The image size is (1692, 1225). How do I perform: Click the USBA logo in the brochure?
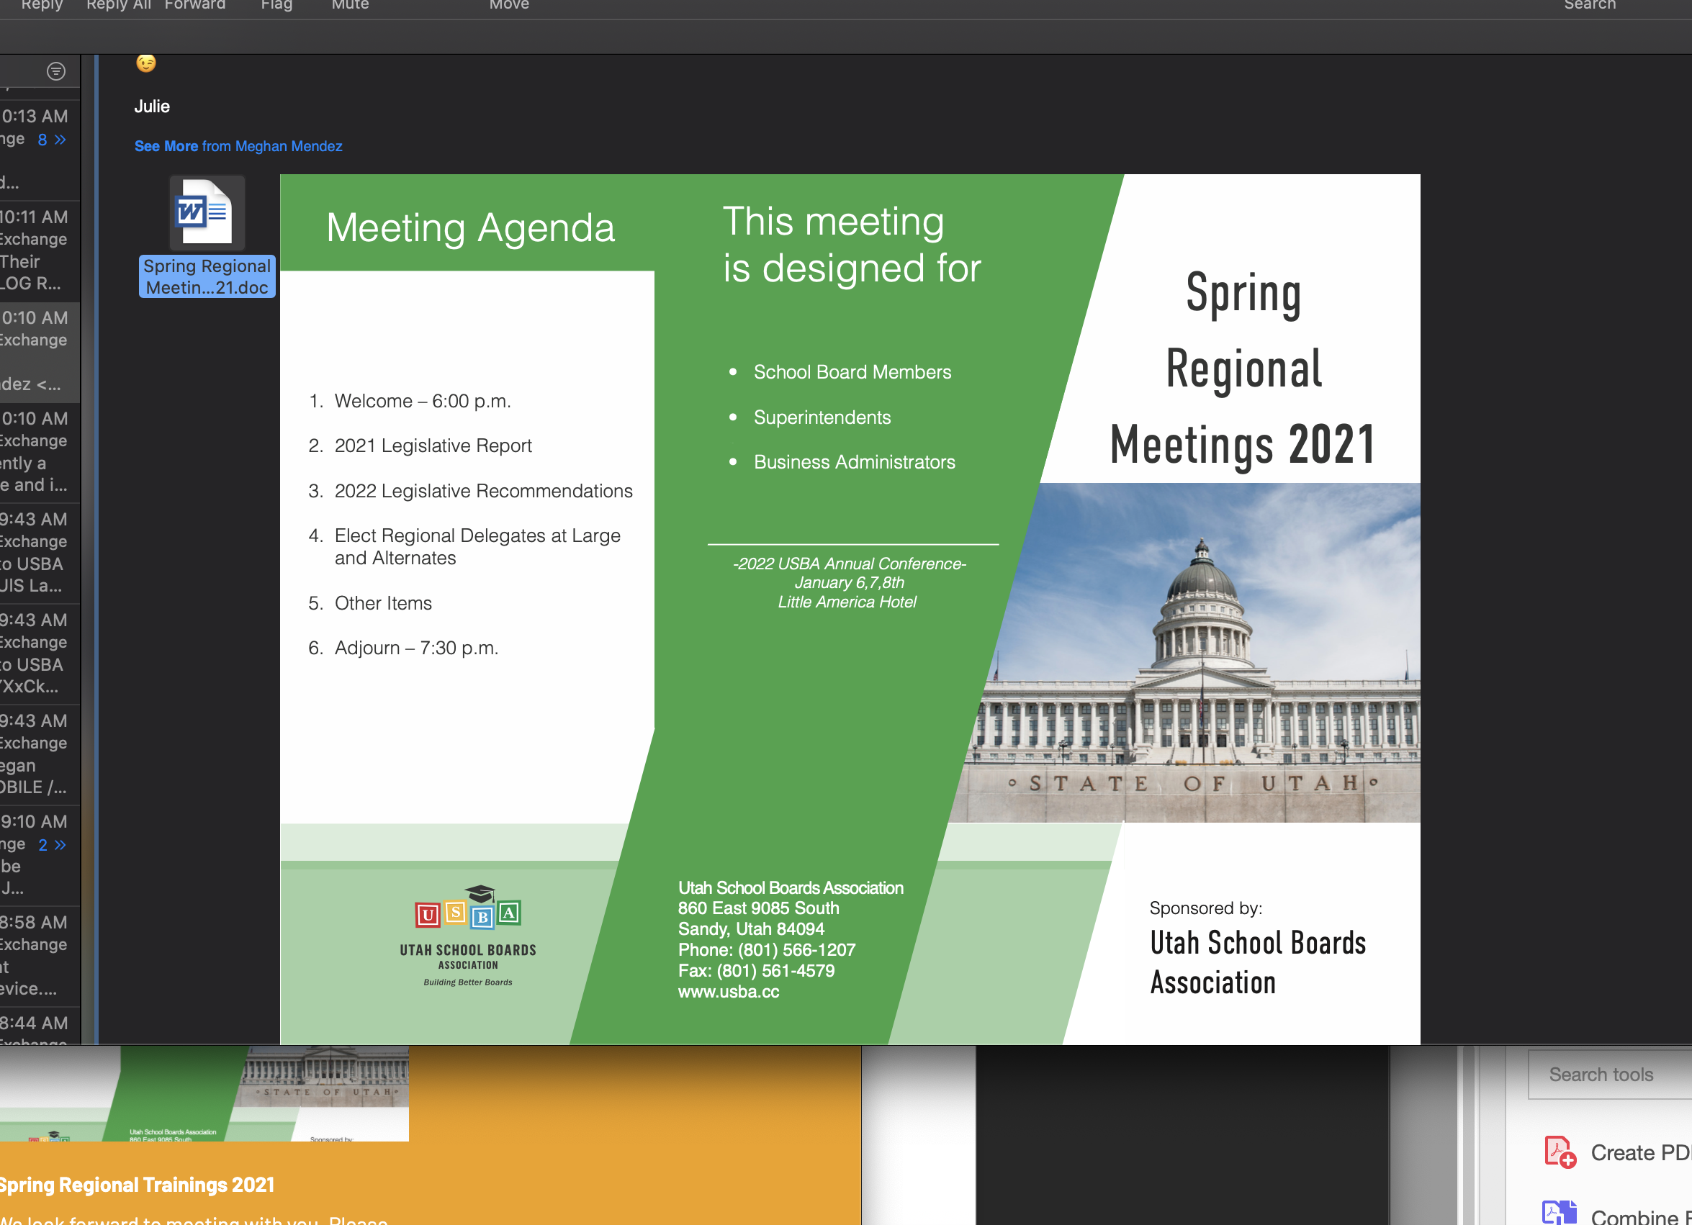tap(468, 936)
